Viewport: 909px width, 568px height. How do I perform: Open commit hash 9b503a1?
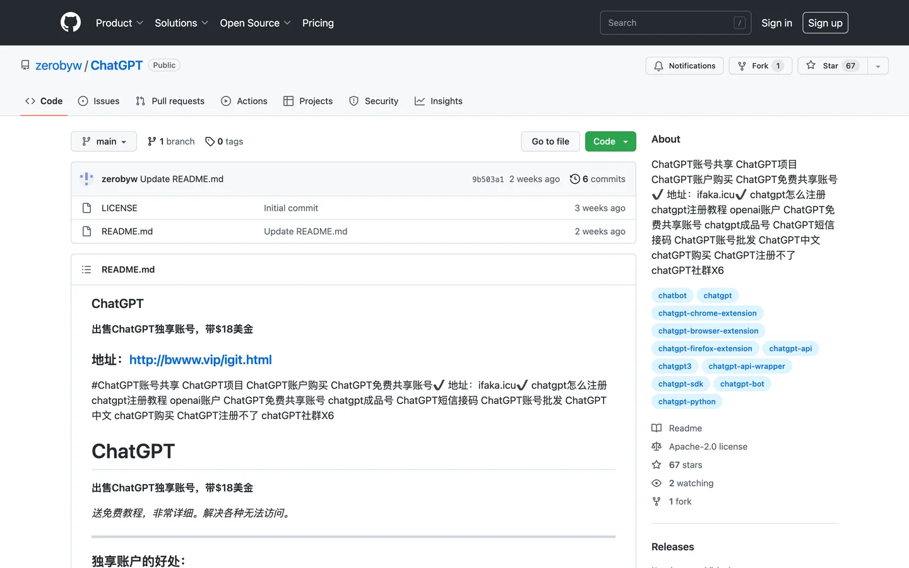[x=488, y=179]
